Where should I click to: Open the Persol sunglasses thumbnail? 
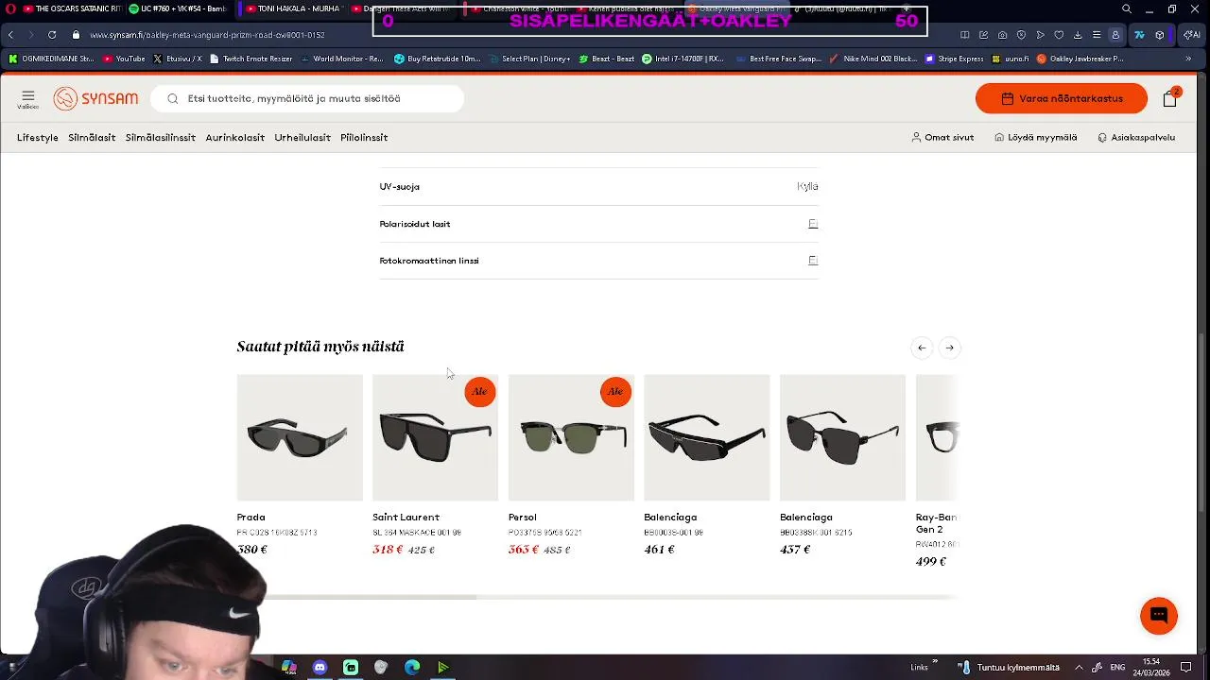[571, 437]
